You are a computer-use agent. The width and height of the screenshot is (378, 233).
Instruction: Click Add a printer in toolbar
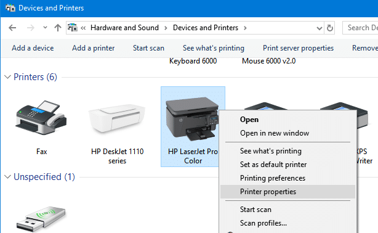[x=94, y=48]
